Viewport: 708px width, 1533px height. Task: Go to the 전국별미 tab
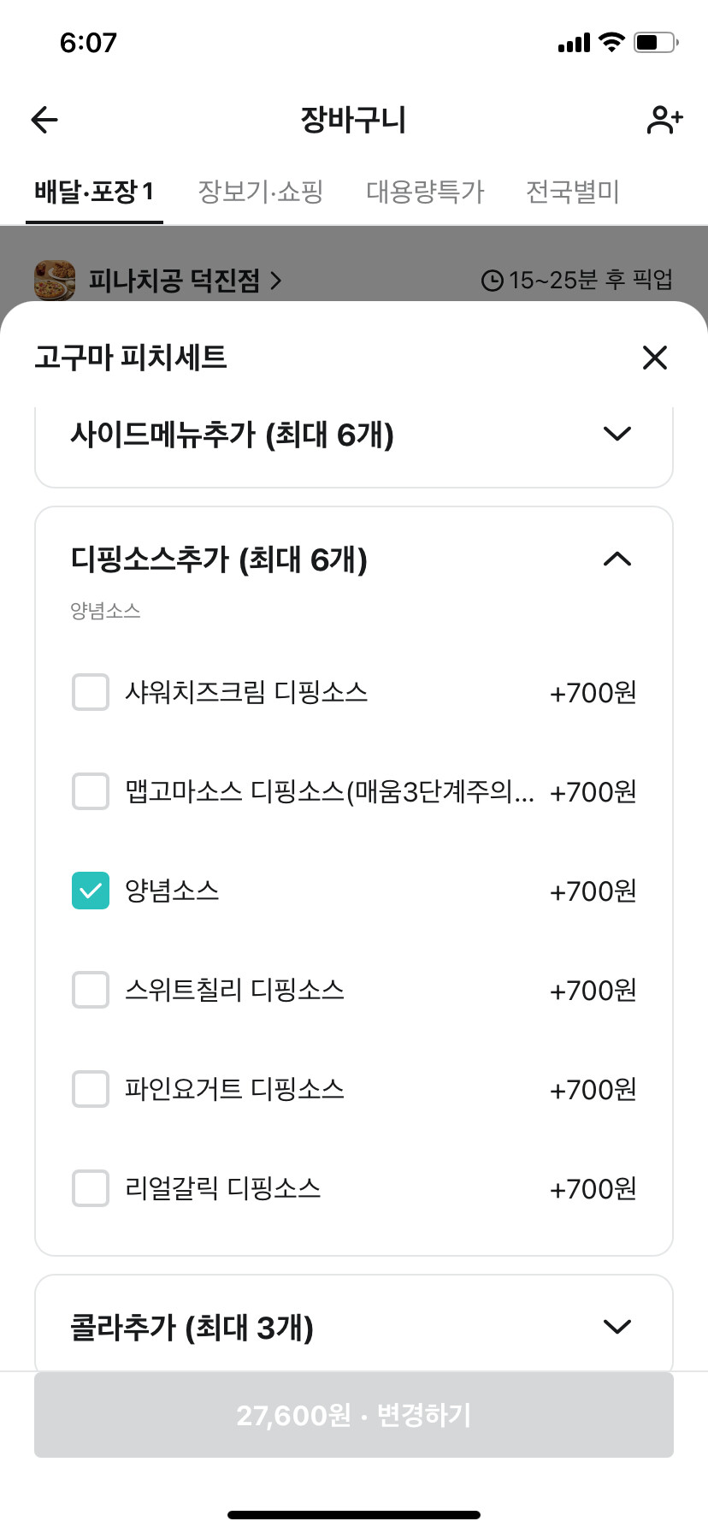coord(572,192)
